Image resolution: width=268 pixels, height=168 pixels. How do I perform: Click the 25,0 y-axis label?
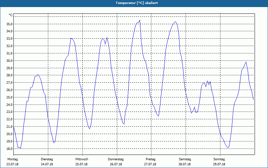coord(9,97)
